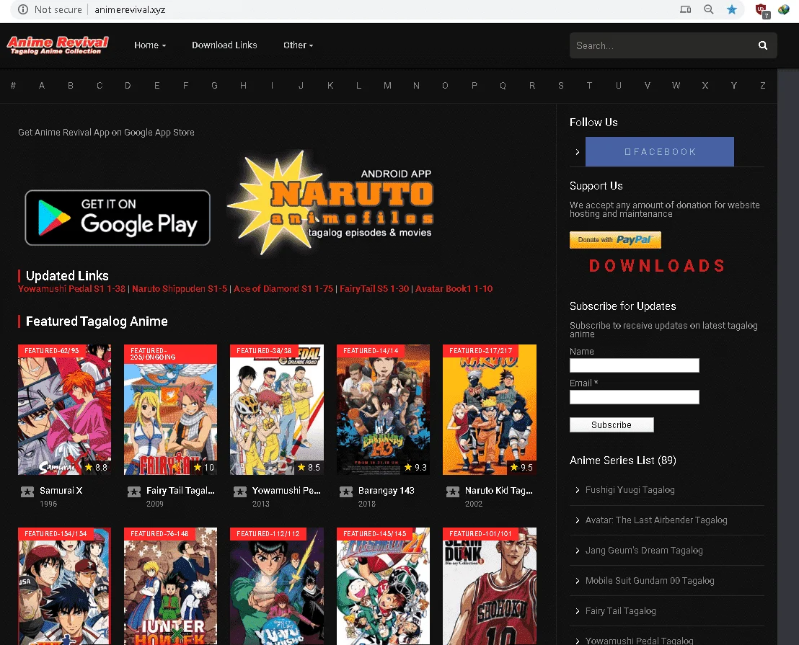This screenshot has width=799, height=645.
Task: Click the movie icon next to Samurai X
Action: [x=27, y=491]
